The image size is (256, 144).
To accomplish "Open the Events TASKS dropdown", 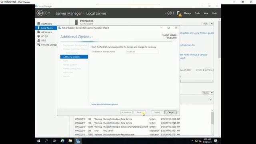I will click(x=208, y=93).
